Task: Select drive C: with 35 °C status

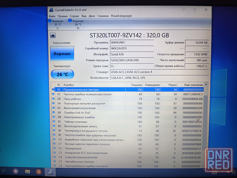Action: click(56, 24)
